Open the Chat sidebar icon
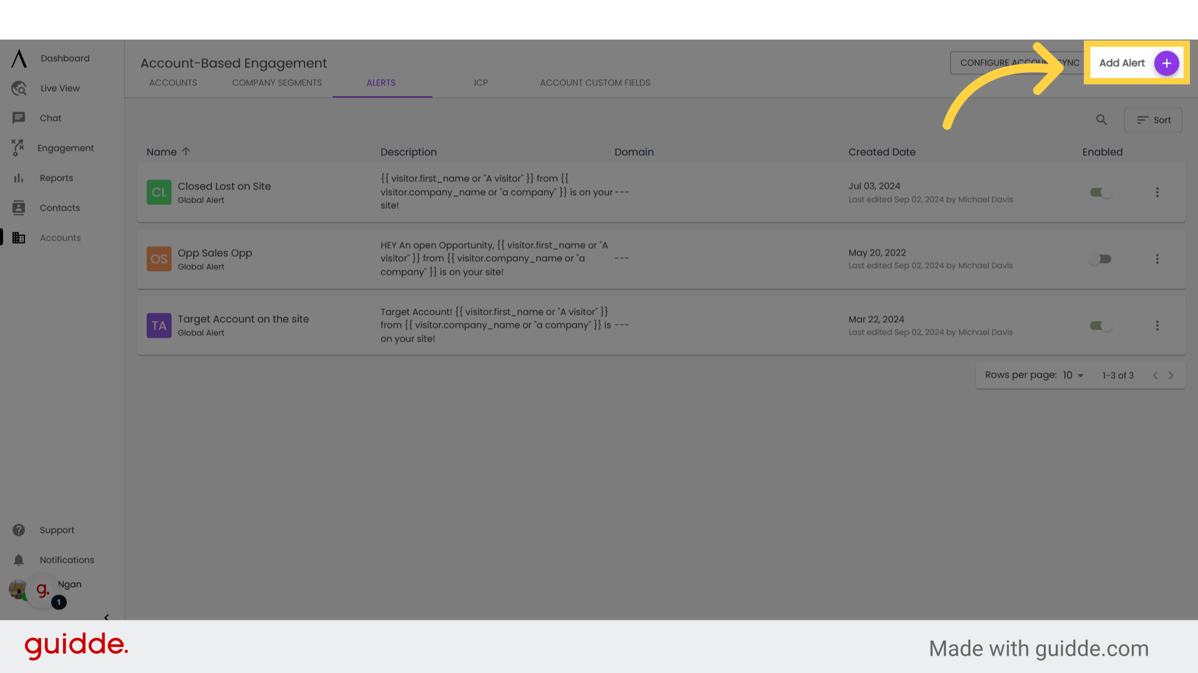 [19, 118]
